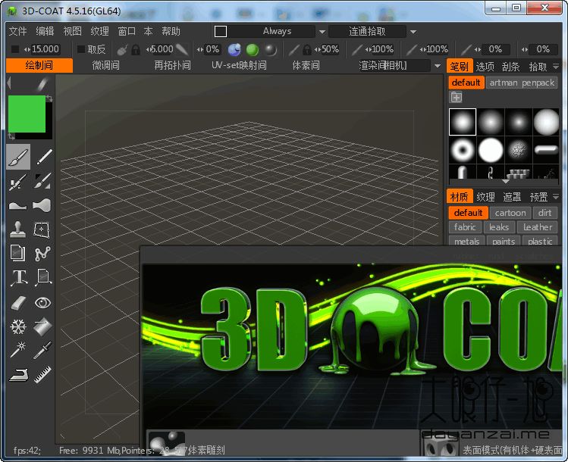Switch to the UV-set映射间 tab

click(239, 65)
